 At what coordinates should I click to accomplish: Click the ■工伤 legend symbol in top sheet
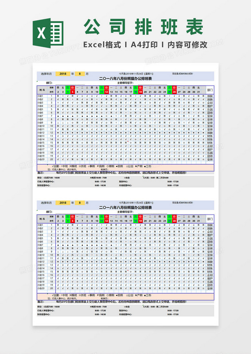click(x=148, y=166)
